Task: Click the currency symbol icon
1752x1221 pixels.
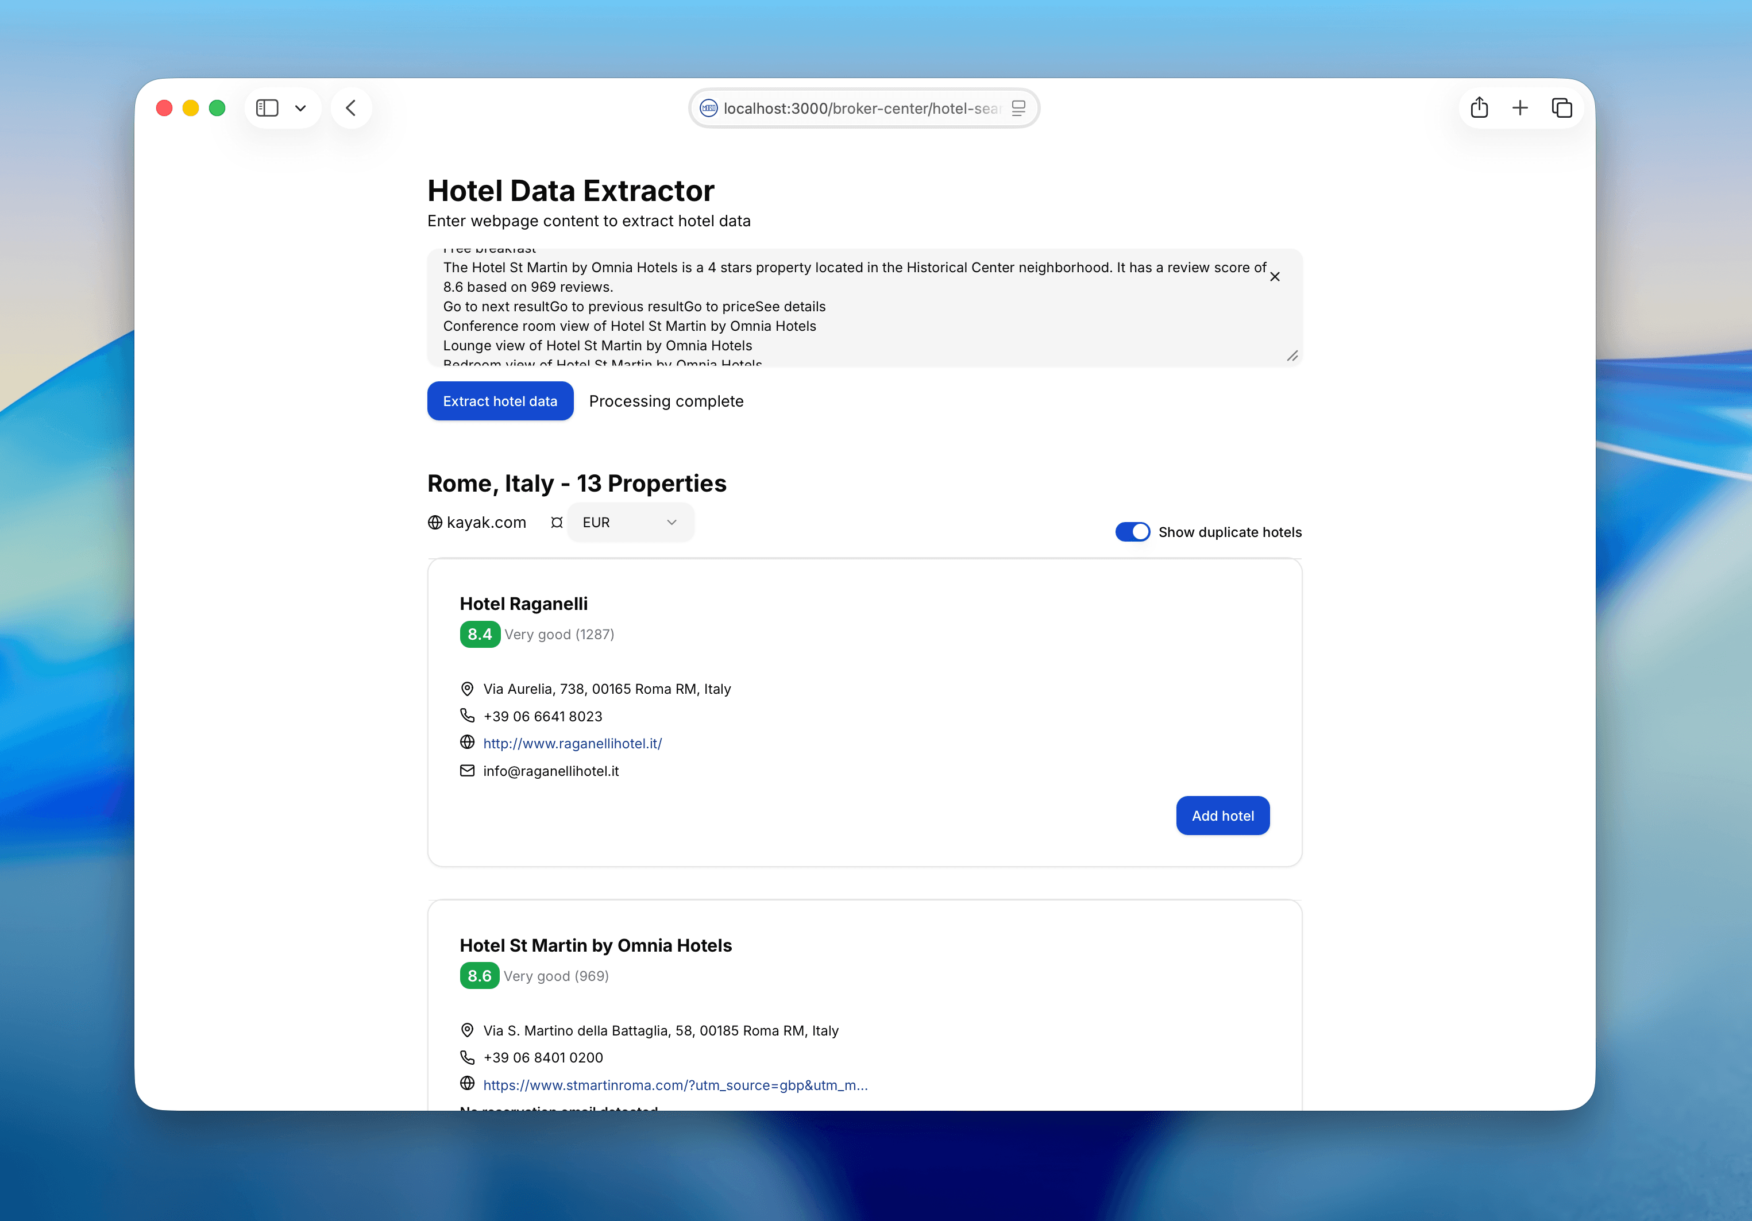Action: coord(557,523)
